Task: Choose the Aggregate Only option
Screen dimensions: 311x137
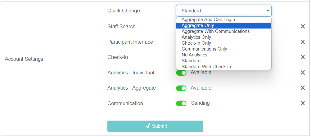Action: coord(198,25)
